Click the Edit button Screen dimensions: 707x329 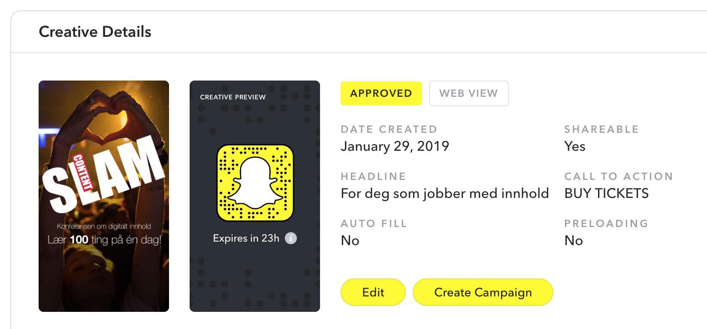373,292
